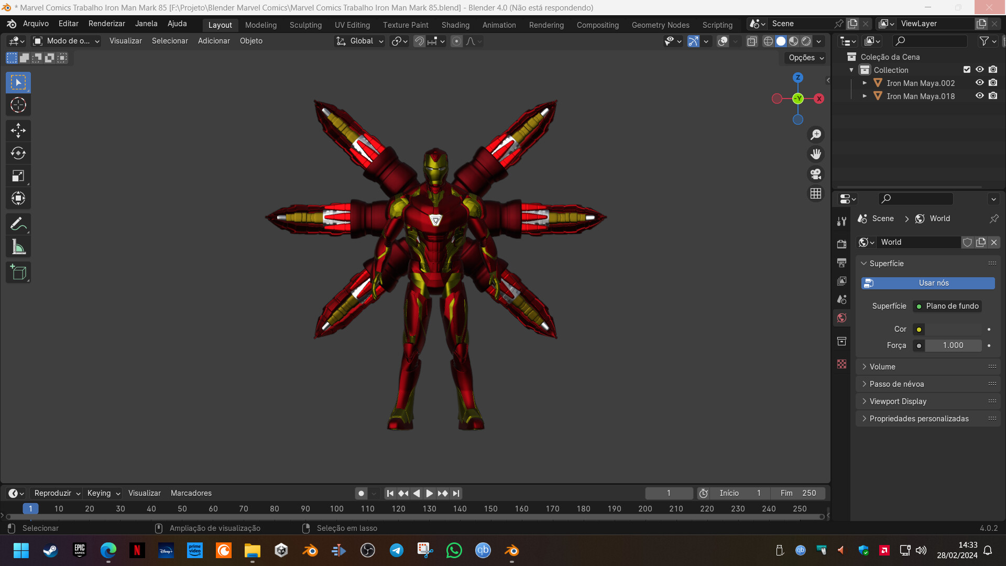This screenshot has height=566, width=1006.
Task: Disable render visibility of Iron Man Maya.018
Action: click(x=993, y=96)
